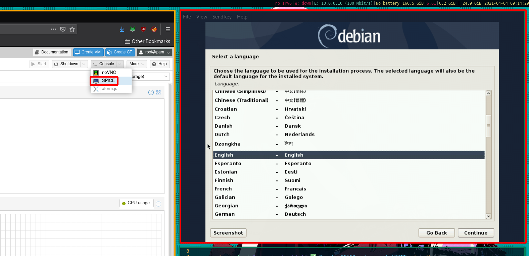Select Croatian language row
The height and width of the screenshot is (256, 529).
coord(349,109)
